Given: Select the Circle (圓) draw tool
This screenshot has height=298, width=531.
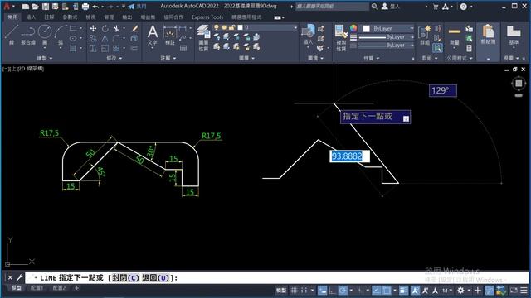Looking at the screenshot, I should point(45,34).
